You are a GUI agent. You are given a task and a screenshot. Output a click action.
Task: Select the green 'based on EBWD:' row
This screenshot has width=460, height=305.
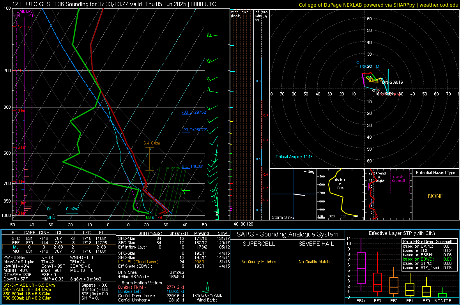427,259
